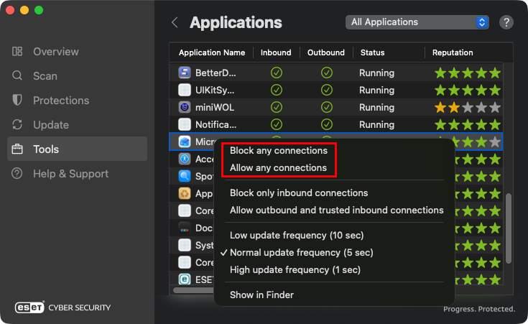Sort by the Application Name column header
The image size is (528, 324).
point(212,52)
